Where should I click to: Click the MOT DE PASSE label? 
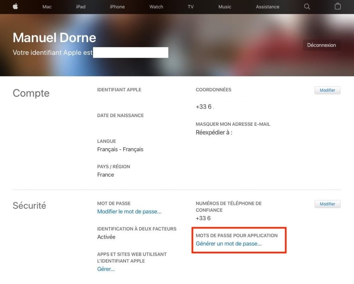coord(114,203)
